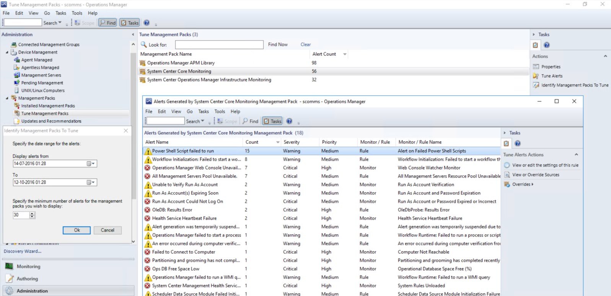Expand Overrides submenu
Screen dimensions: 611x296
tap(523, 184)
